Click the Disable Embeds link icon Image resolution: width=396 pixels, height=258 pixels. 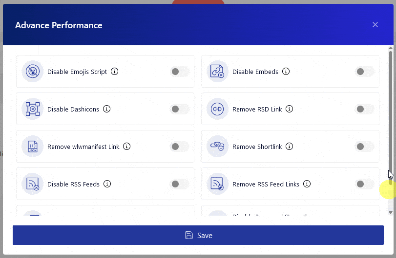tap(217, 72)
